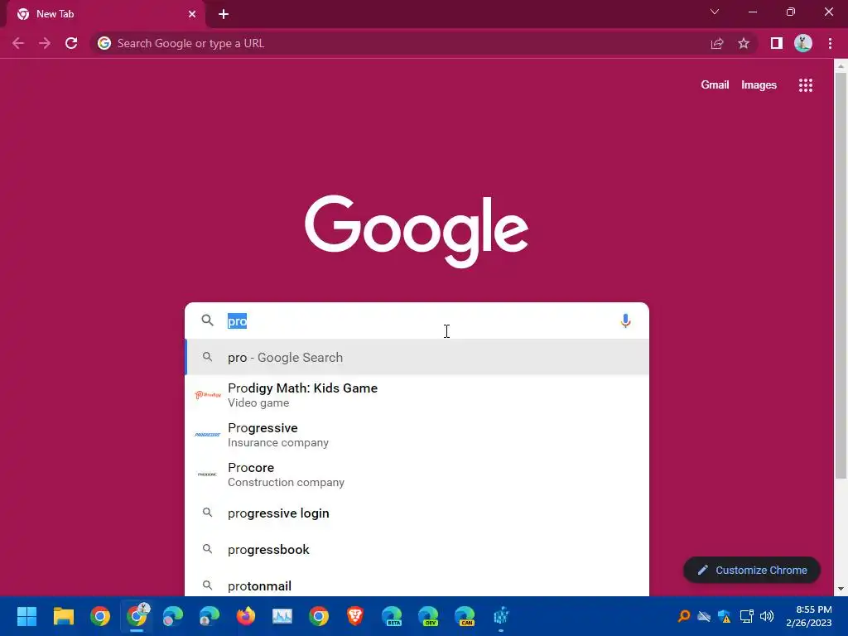
Task: Bookmark this tab with the star icon
Action: pos(744,43)
